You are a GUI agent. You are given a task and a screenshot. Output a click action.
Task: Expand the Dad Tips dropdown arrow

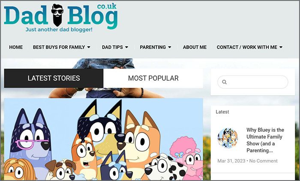[x=127, y=47]
